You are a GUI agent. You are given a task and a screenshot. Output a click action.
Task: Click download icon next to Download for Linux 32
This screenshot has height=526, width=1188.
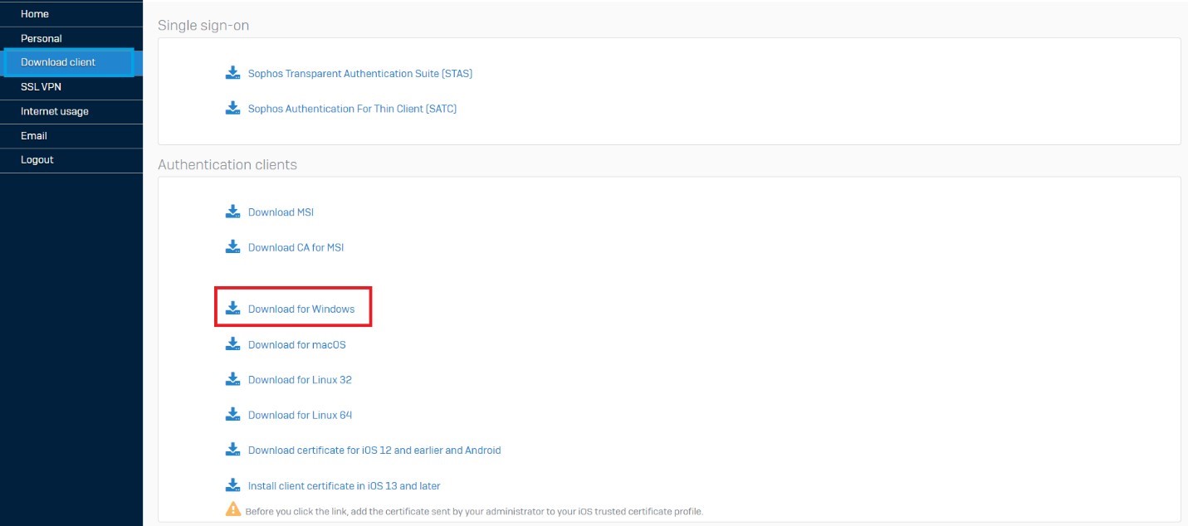click(232, 379)
